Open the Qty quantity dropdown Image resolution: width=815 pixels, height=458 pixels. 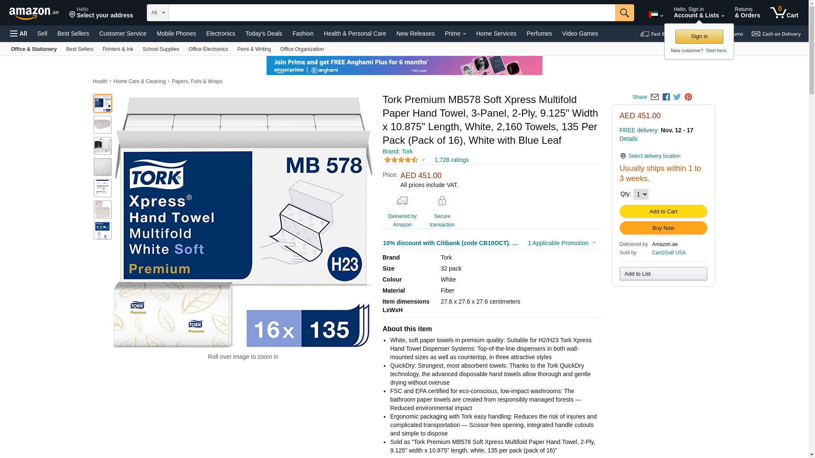coord(641,194)
